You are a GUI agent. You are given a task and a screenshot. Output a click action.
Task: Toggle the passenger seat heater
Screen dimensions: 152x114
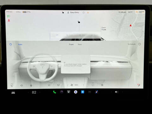click(139, 85)
